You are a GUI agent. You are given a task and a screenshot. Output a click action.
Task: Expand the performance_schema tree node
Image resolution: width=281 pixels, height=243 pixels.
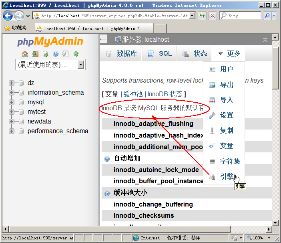(x=12, y=131)
